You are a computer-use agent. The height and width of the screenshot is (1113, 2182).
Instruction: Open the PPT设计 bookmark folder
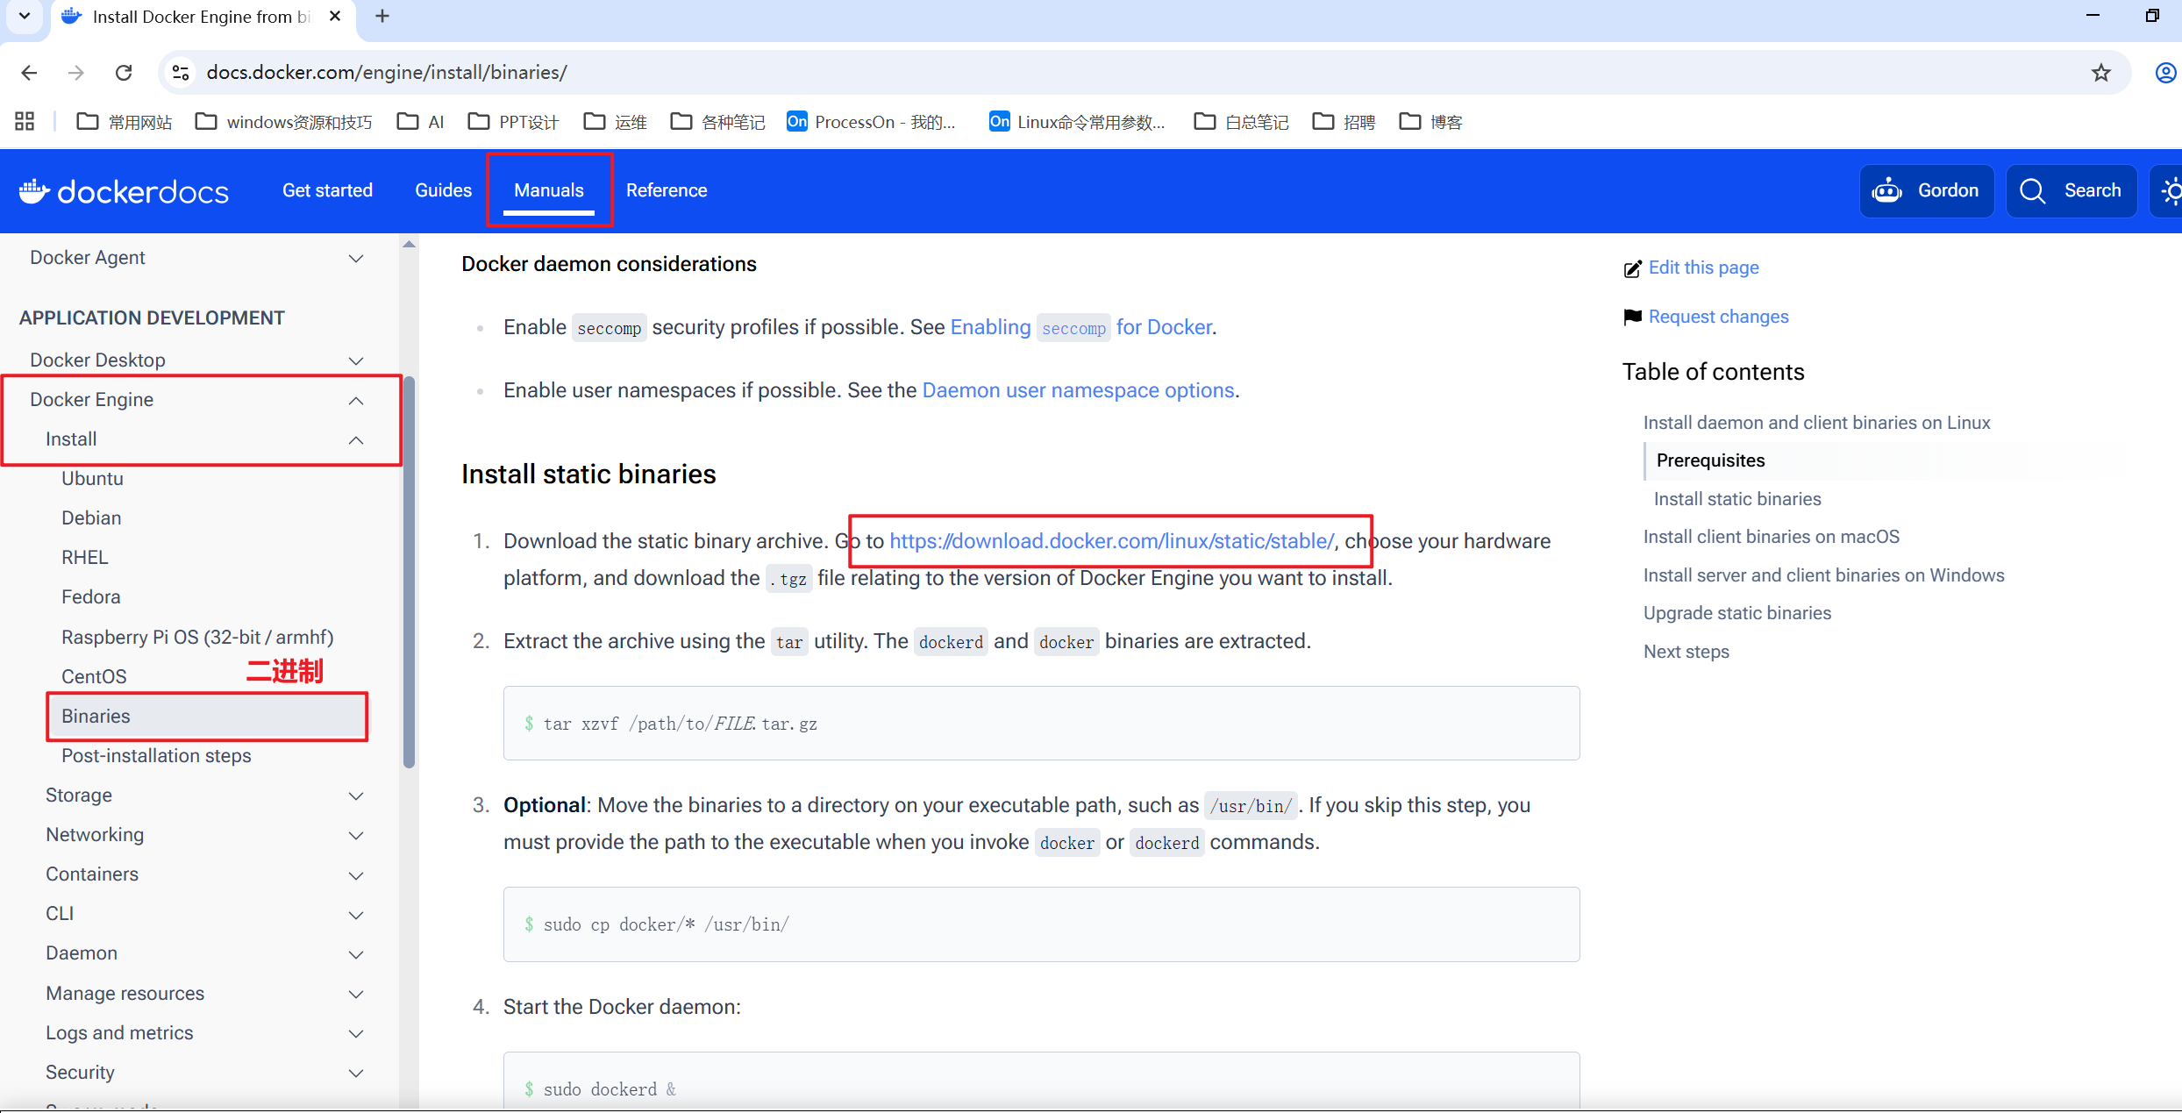(x=514, y=122)
